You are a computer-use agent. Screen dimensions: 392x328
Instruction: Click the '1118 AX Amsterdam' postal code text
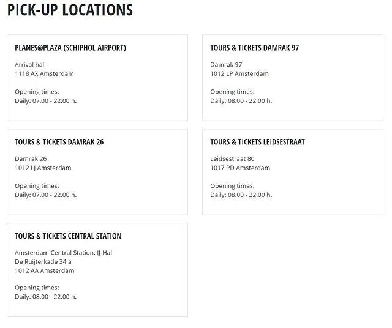tap(44, 73)
